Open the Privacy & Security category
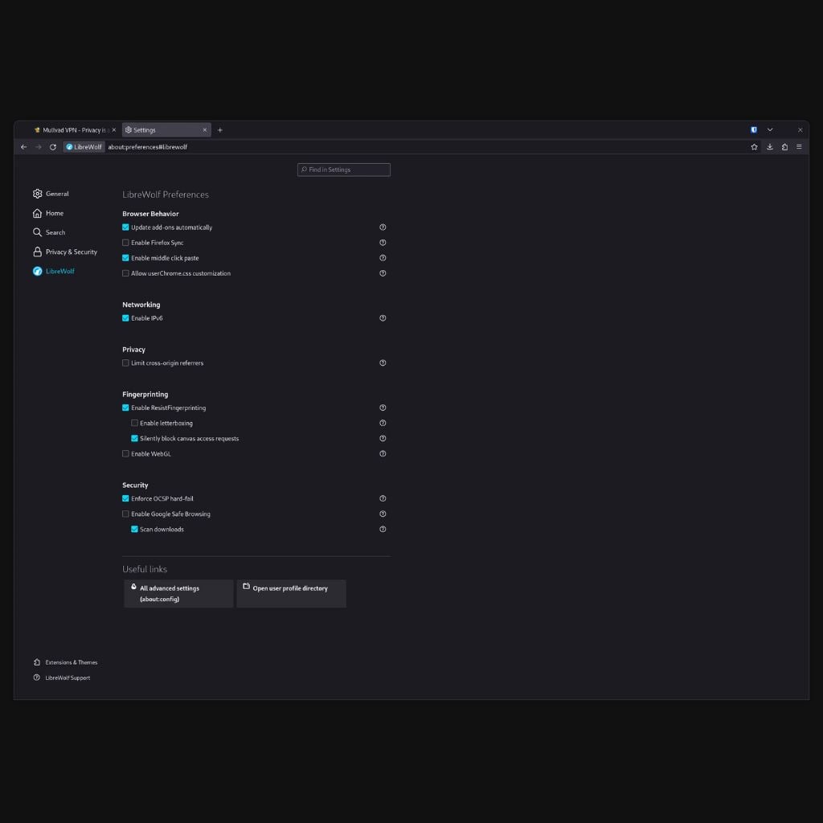Screen dimensions: 823x823 [65, 252]
